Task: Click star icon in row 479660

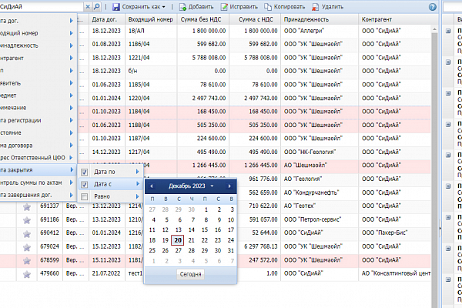Action: point(27,274)
